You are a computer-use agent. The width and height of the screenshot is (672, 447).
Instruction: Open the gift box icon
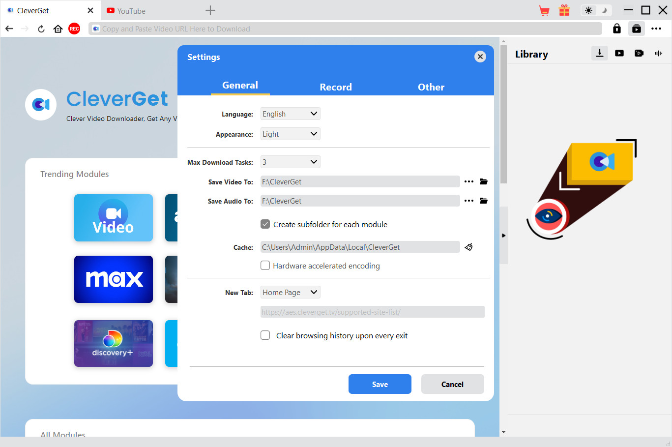pos(564,10)
